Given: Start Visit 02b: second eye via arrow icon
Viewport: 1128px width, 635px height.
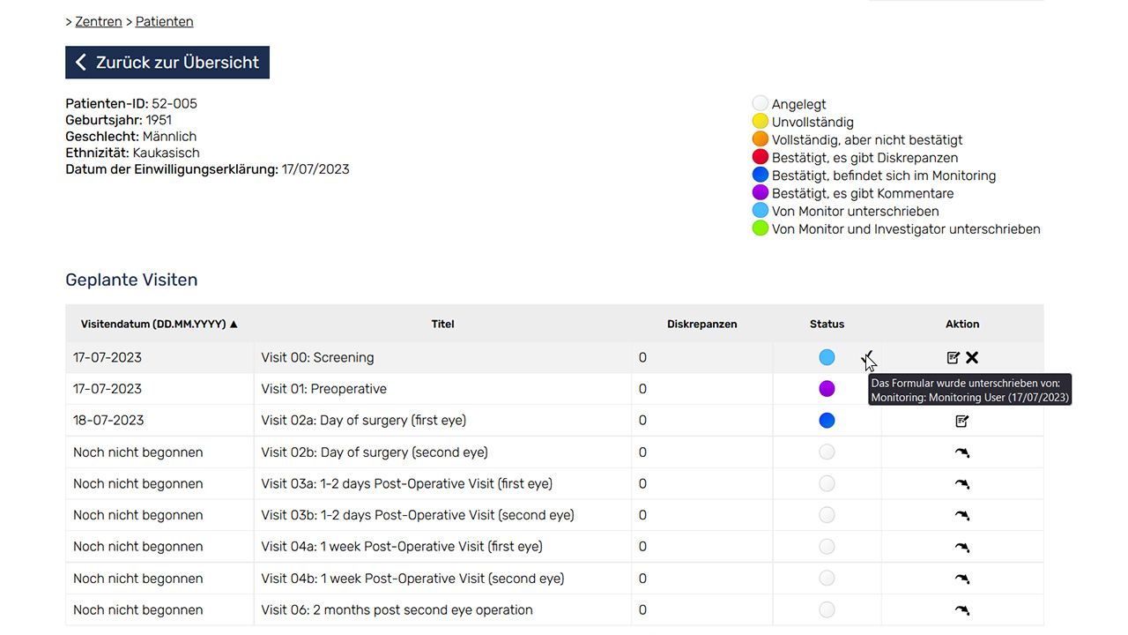Looking at the screenshot, I should [x=962, y=452].
